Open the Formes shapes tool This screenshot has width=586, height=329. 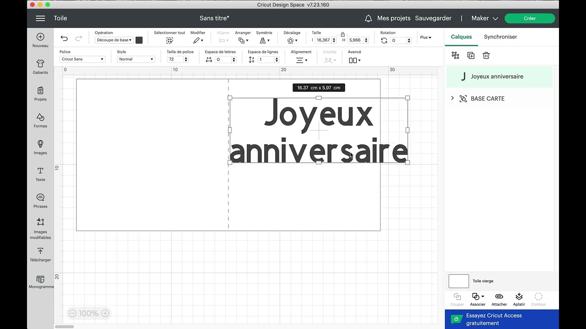tap(40, 121)
